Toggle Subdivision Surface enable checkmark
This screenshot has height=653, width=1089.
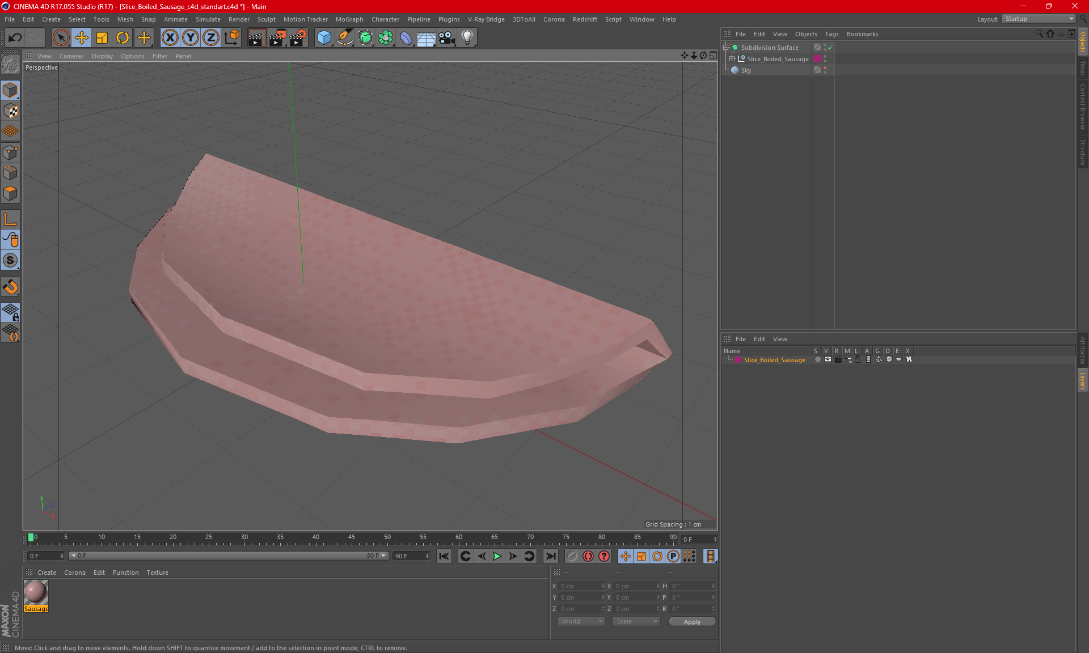830,48
